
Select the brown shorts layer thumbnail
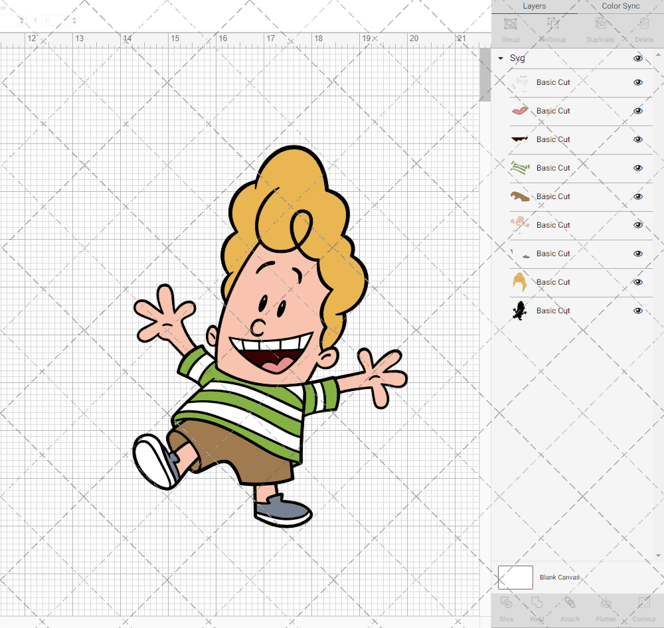pyautogui.click(x=520, y=196)
